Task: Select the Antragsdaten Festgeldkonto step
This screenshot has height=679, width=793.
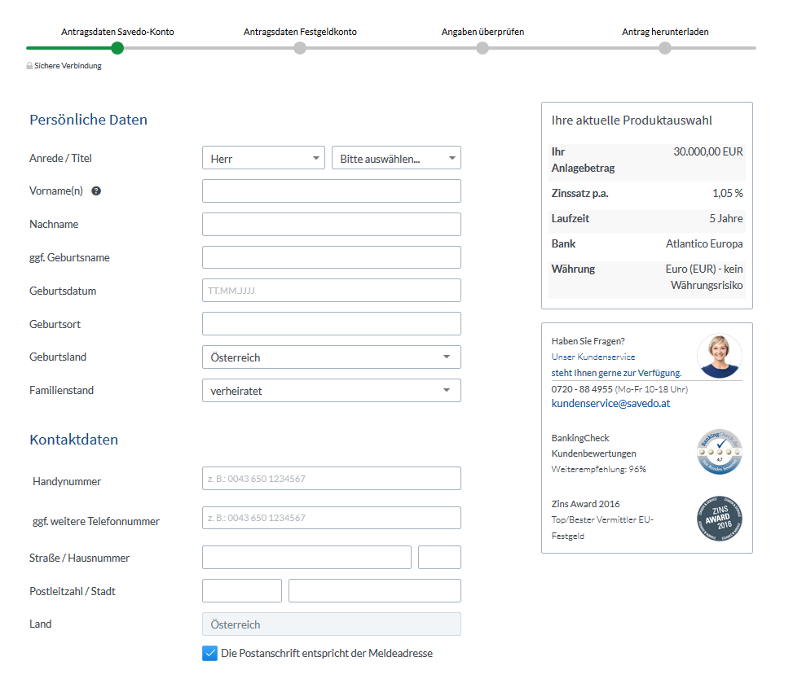Action: pyautogui.click(x=300, y=48)
